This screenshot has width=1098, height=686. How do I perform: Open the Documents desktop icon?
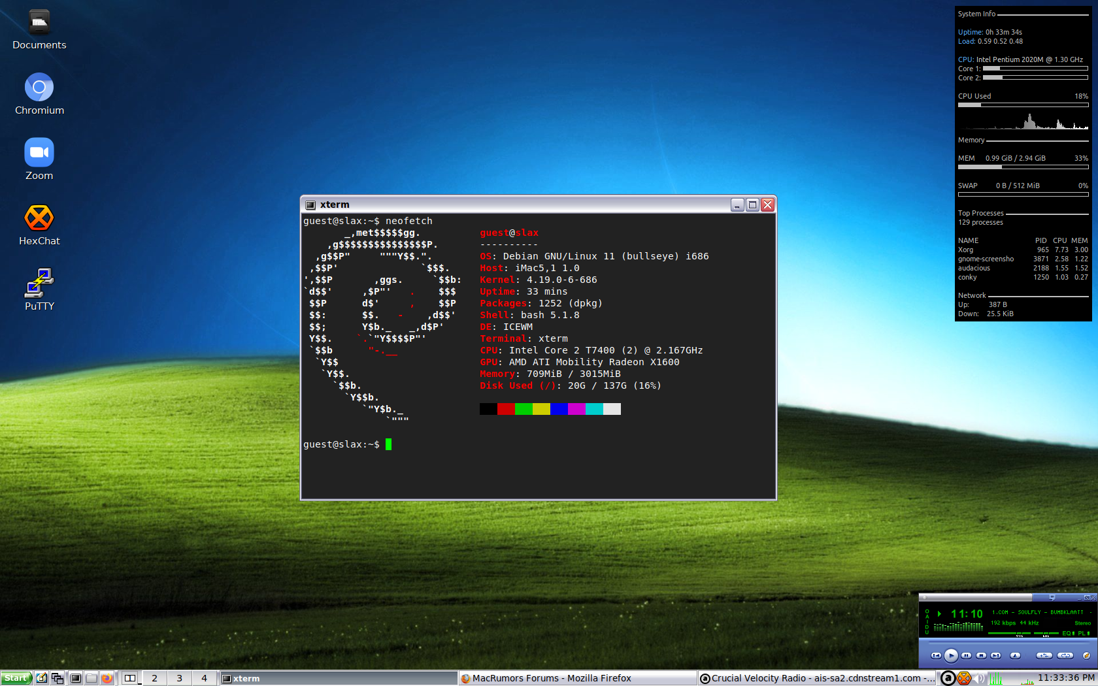(x=39, y=30)
